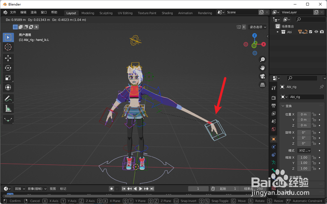The image size is (327, 204).
Task: Switch to the Shading workspace tab
Action: (167, 13)
